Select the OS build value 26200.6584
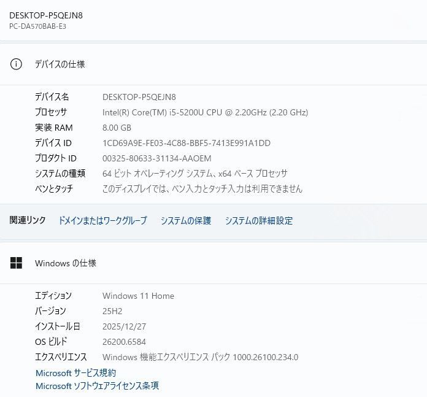The width and height of the screenshot is (427, 397). [x=124, y=342]
